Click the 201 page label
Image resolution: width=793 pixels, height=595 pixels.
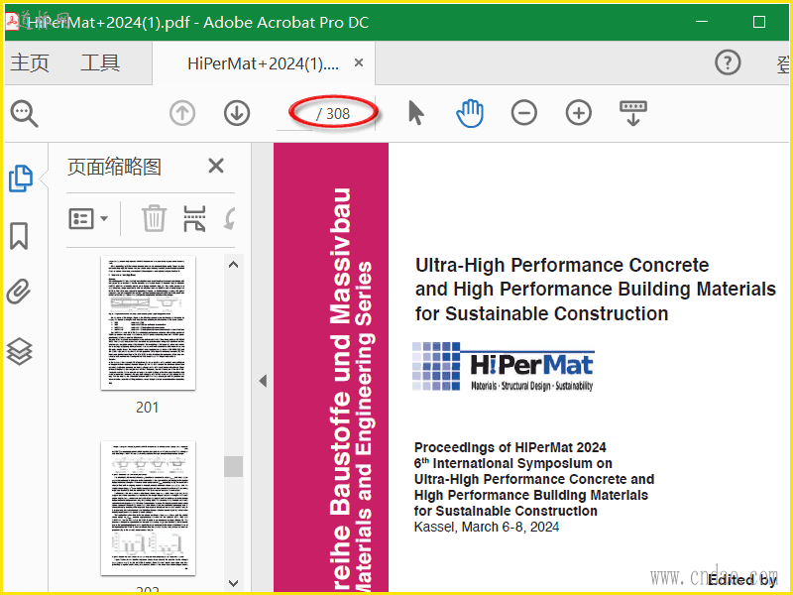147,408
